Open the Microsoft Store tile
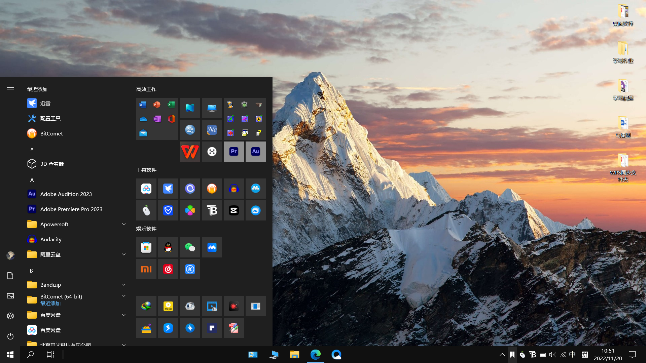 pyautogui.click(x=146, y=247)
